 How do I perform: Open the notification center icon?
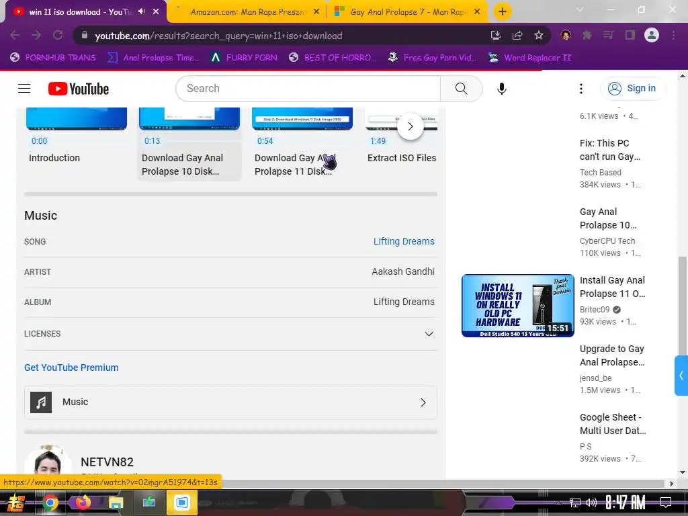666,502
